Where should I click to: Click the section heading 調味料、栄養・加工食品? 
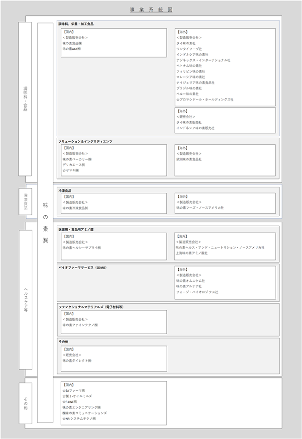[x=76, y=24]
